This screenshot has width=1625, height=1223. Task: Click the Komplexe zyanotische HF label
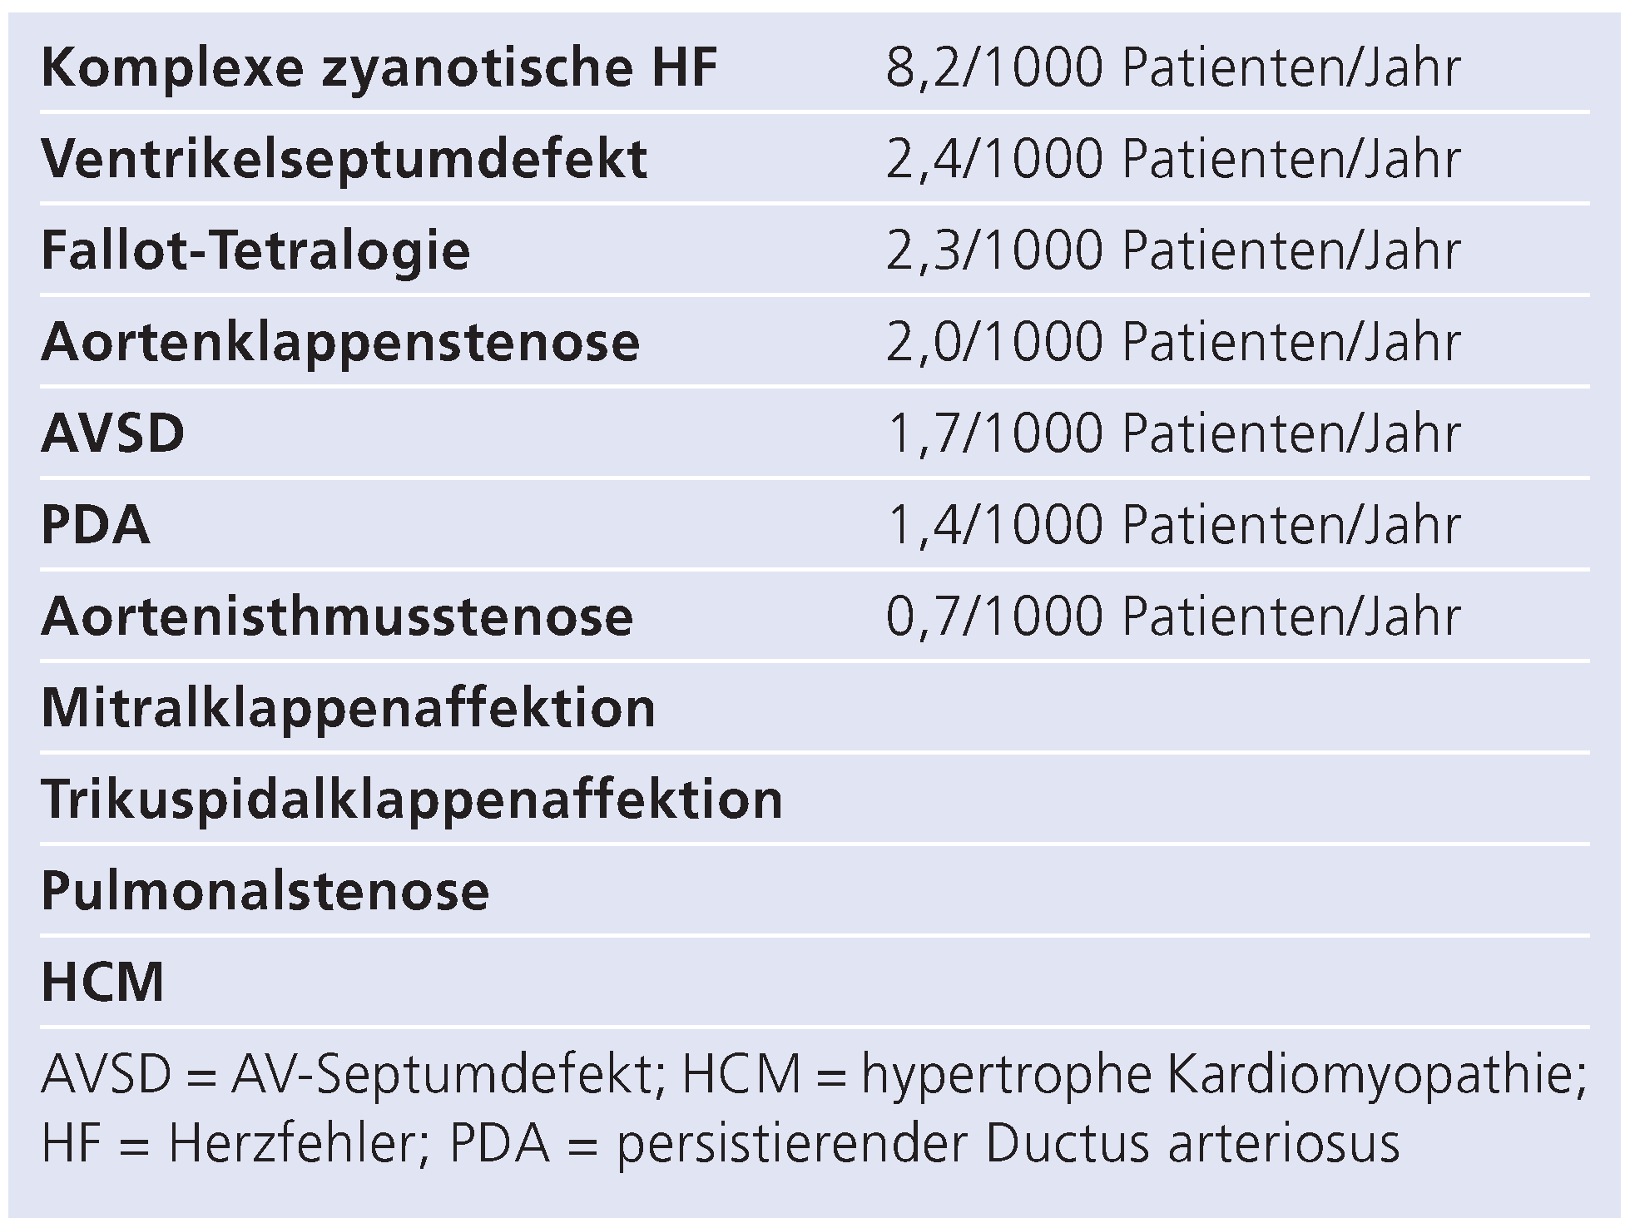click(x=379, y=67)
